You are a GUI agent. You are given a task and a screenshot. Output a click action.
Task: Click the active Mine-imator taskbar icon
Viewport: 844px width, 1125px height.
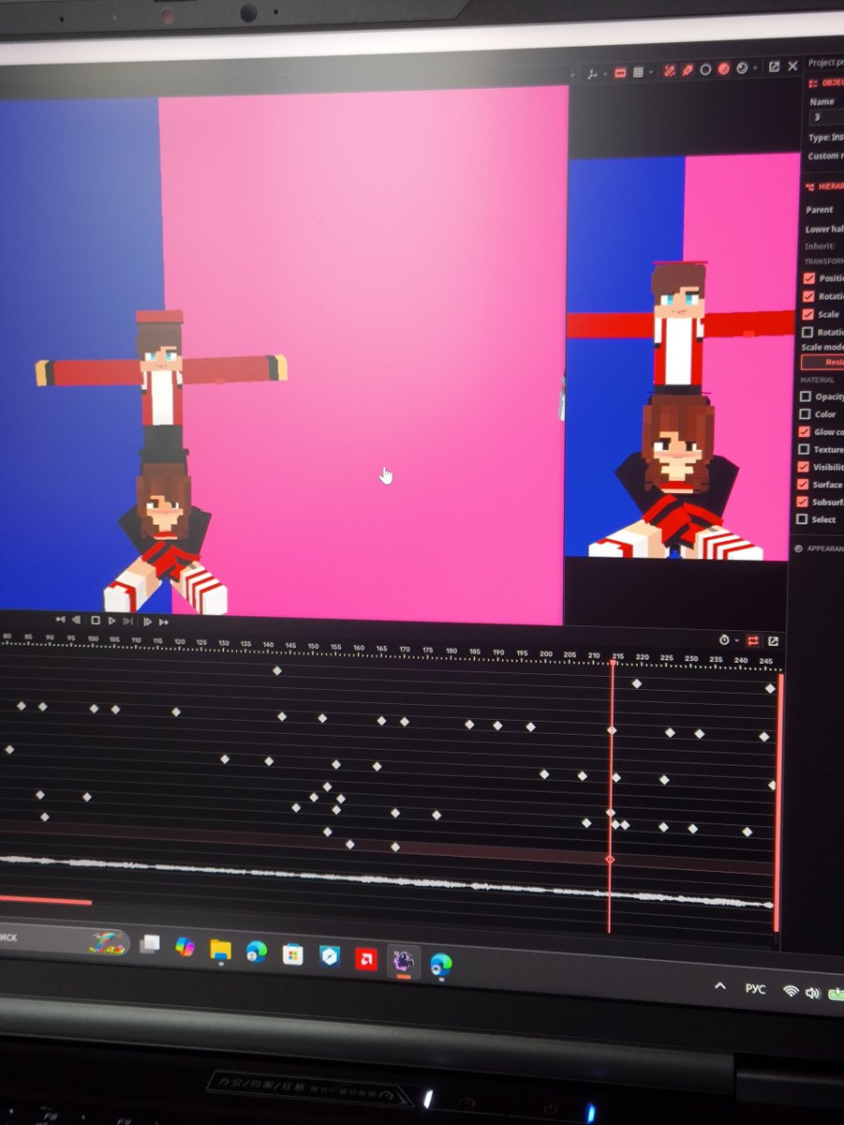point(404,961)
